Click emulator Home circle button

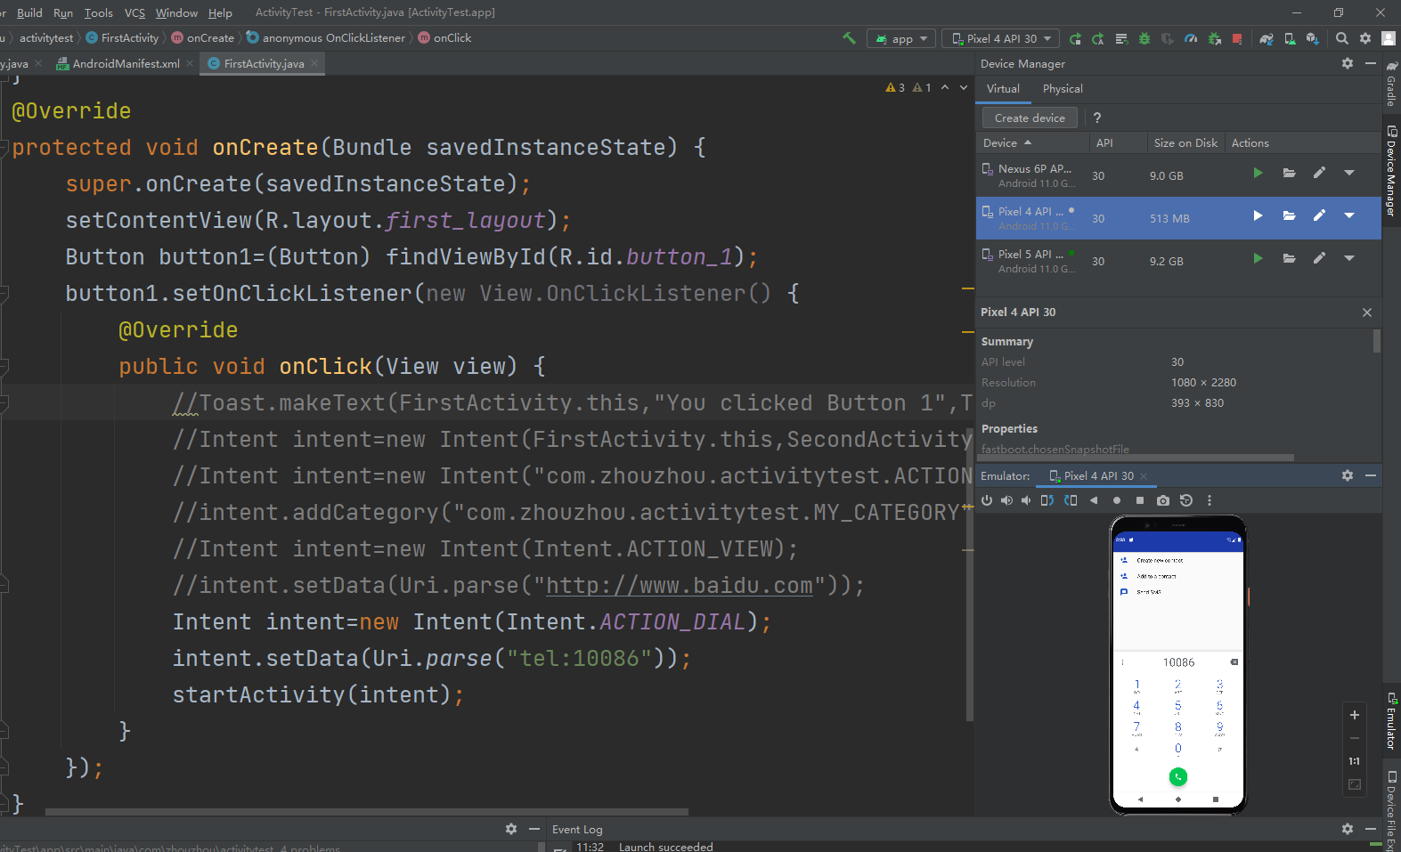click(x=1117, y=500)
